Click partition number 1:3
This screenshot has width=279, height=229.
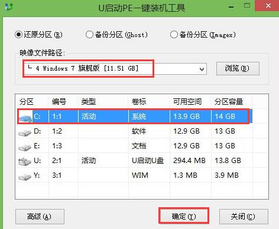pyautogui.click(x=57, y=146)
